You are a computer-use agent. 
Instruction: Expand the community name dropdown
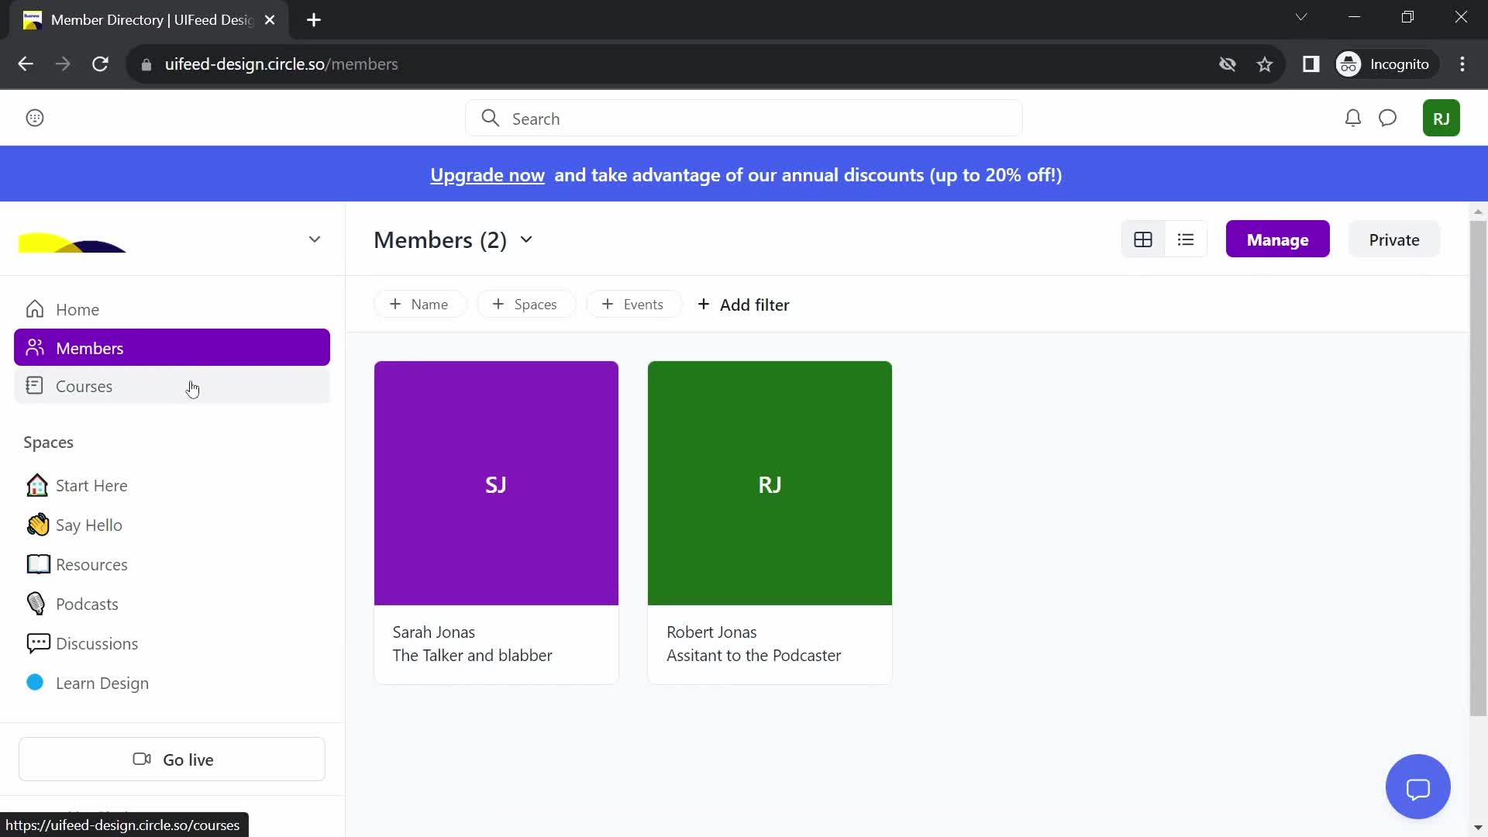[315, 239]
